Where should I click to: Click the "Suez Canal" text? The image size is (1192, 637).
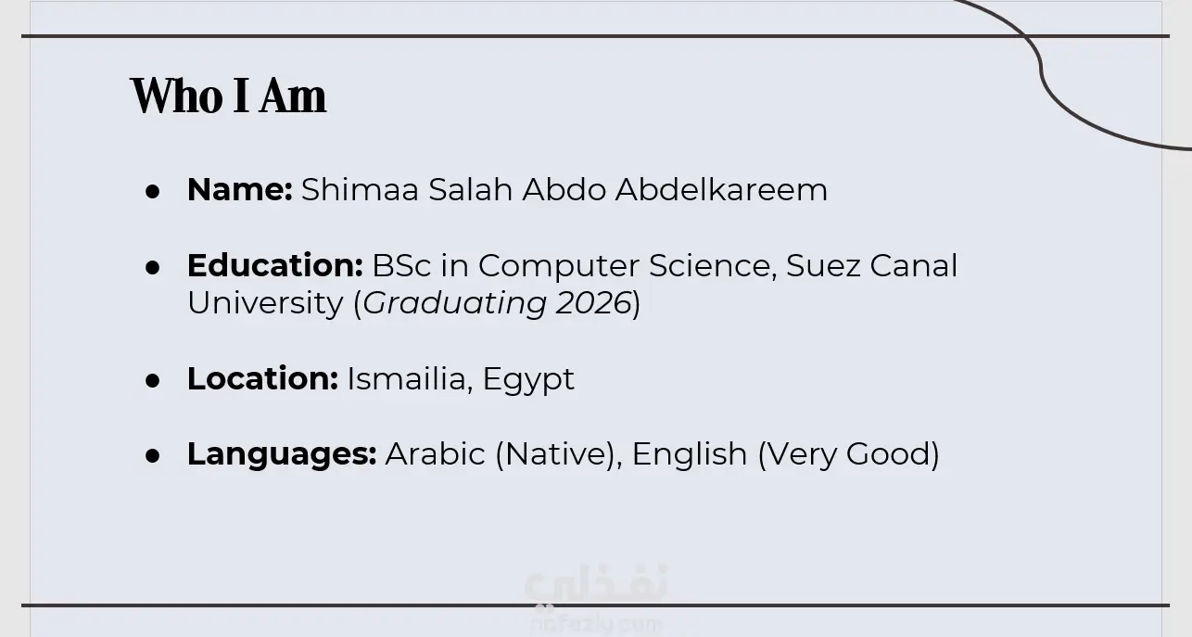point(871,265)
